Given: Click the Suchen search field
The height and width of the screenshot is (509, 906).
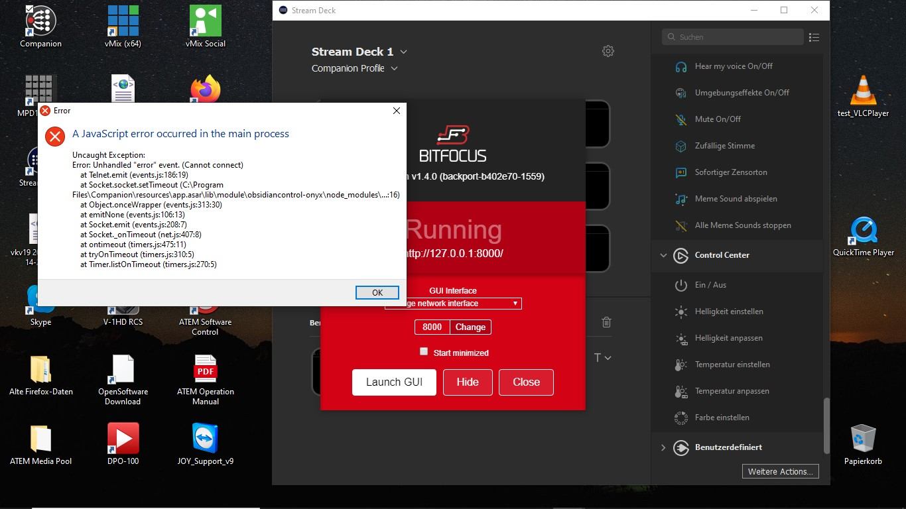Looking at the screenshot, I should 733,37.
